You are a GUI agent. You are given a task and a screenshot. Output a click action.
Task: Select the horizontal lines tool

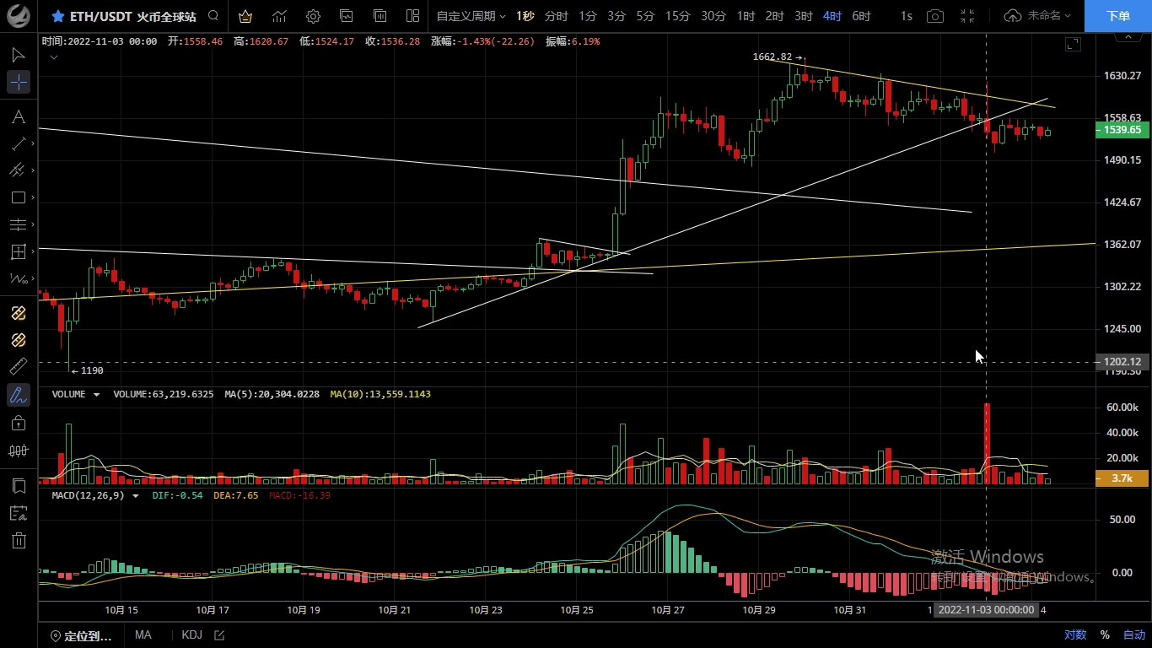click(18, 224)
